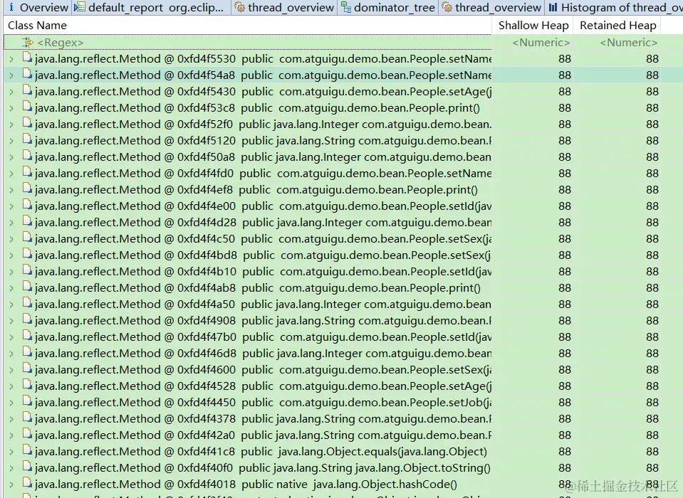This screenshot has height=498, width=683.
Task: Expand the Method @ 0xfd4f4bd8 setSex row
Action: coord(12,255)
